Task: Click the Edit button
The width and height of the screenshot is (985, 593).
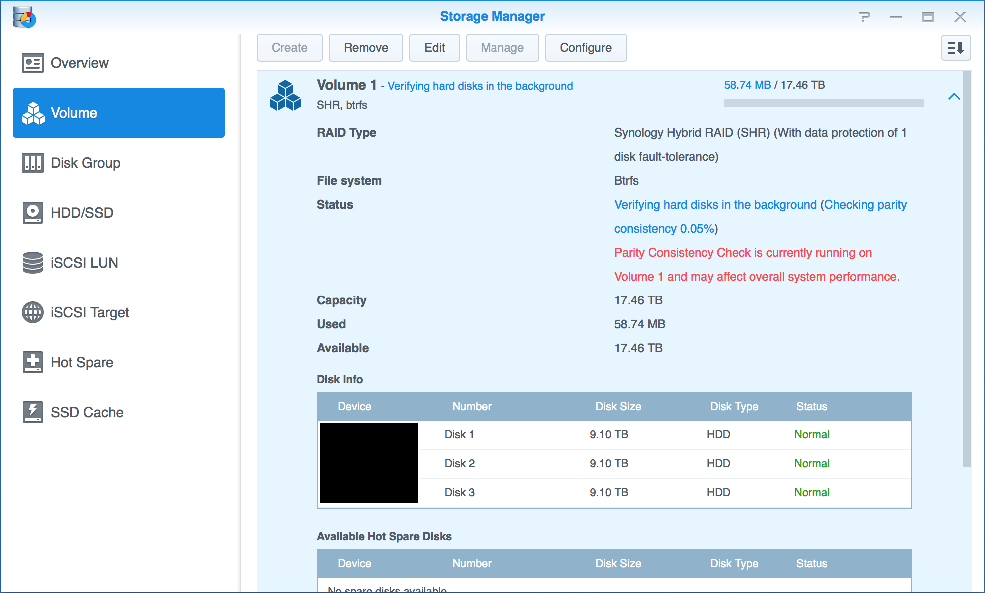Action: [x=435, y=48]
